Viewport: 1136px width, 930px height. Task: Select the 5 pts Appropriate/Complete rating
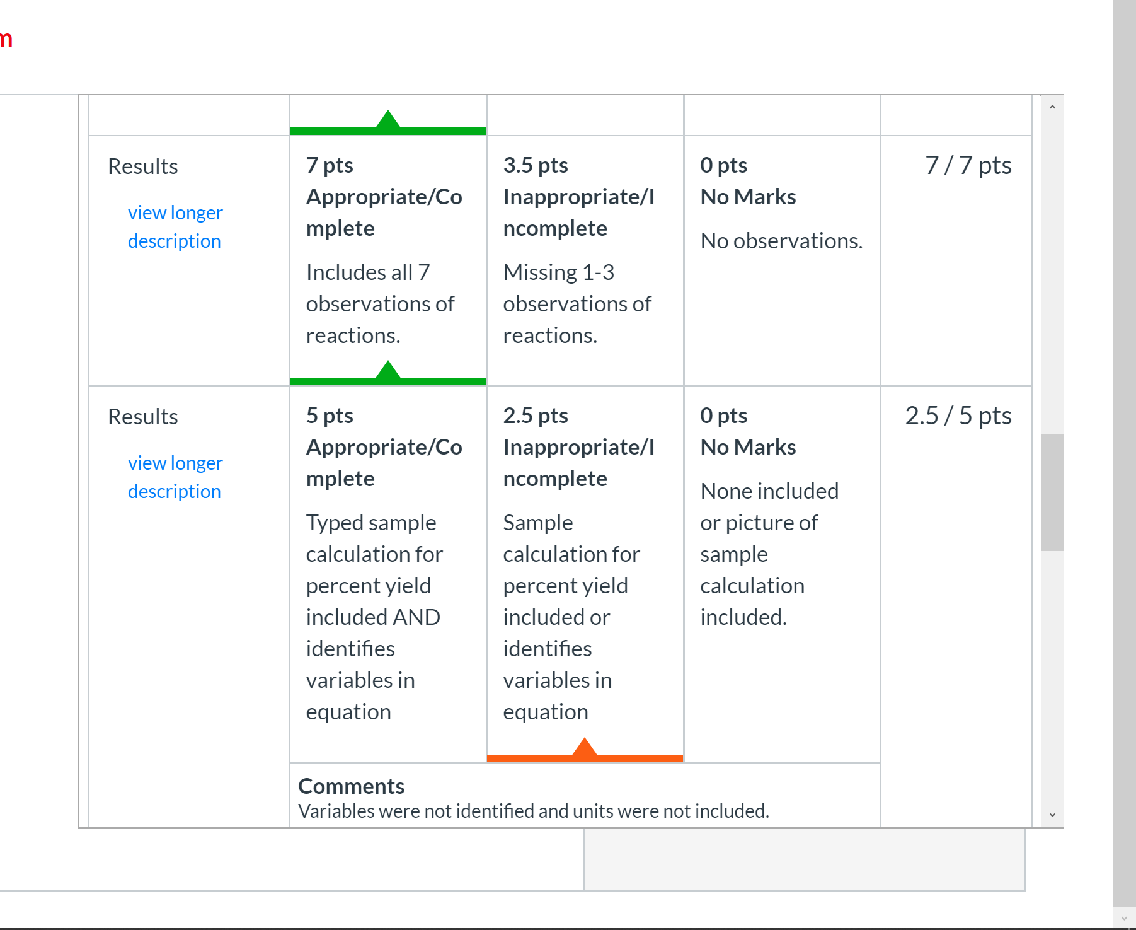tap(388, 574)
